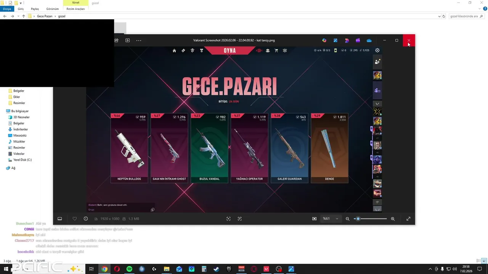
Task: Open the address bar history dropdown
Action: (x=439, y=16)
